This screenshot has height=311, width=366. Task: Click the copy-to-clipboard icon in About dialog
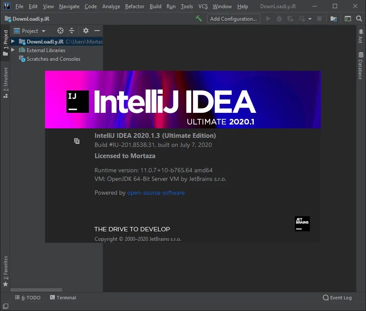77,141
